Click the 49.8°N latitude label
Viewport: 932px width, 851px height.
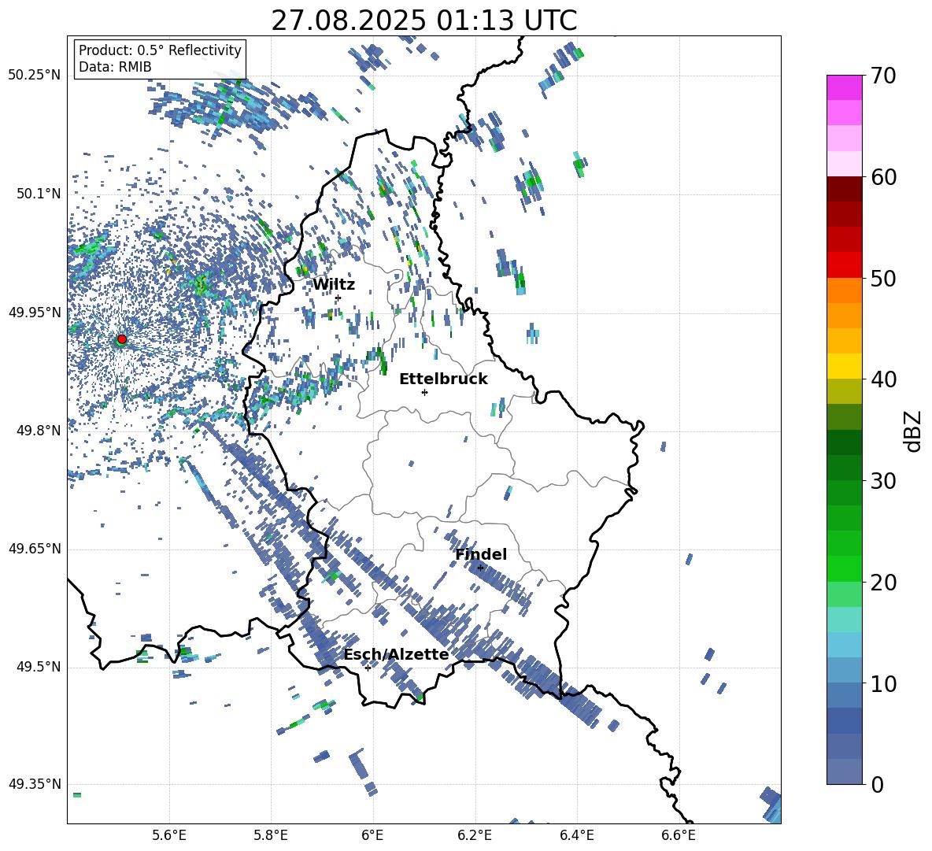click(39, 431)
